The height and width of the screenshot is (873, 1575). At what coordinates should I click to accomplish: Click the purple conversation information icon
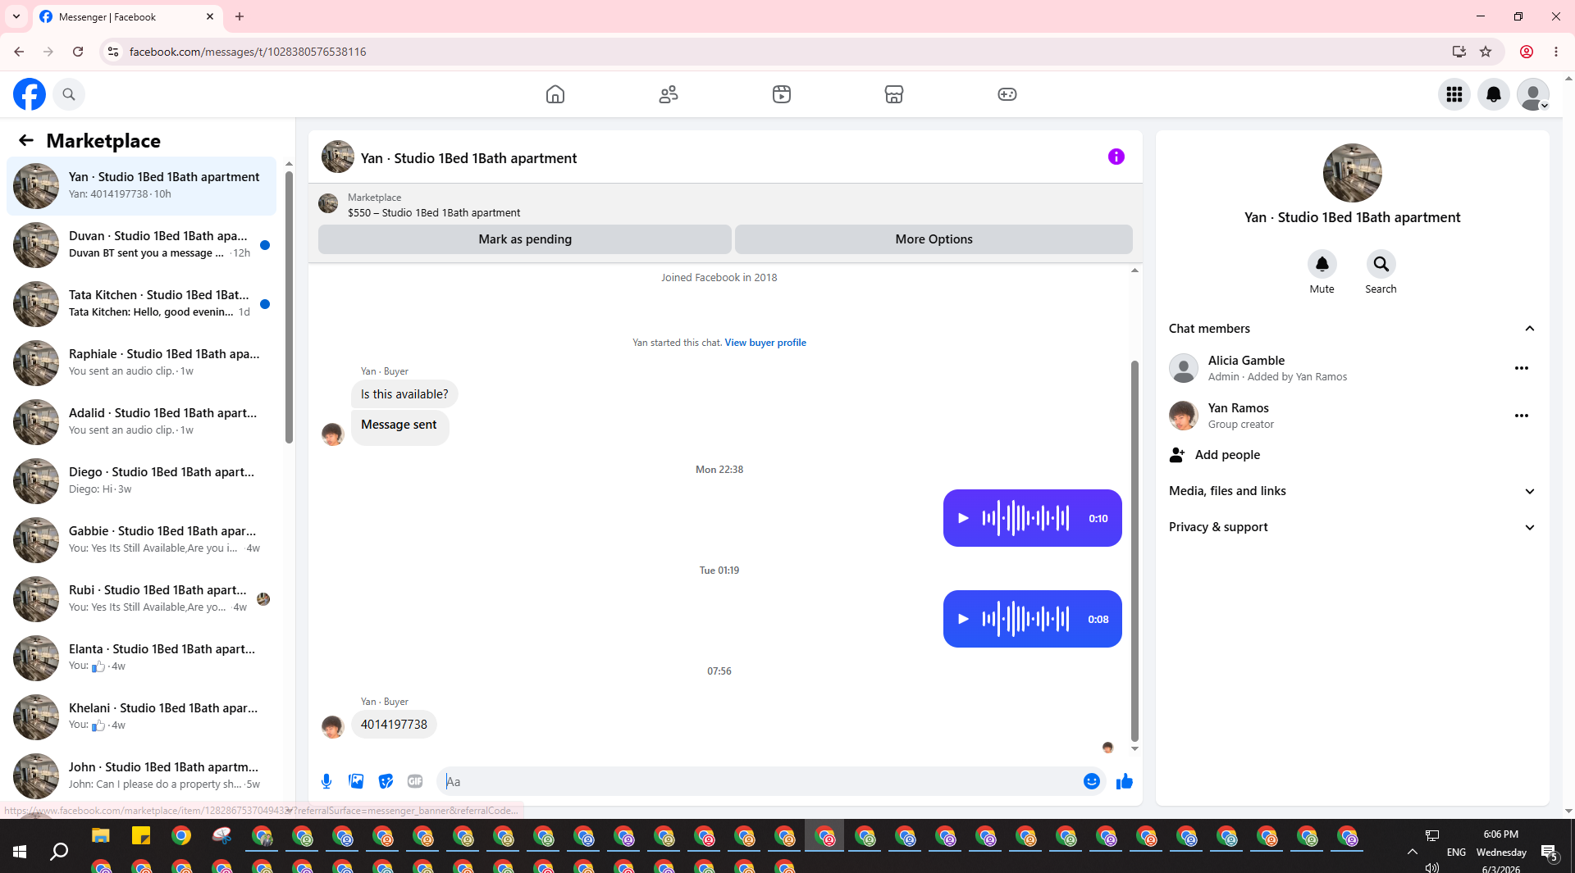[1116, 157]
